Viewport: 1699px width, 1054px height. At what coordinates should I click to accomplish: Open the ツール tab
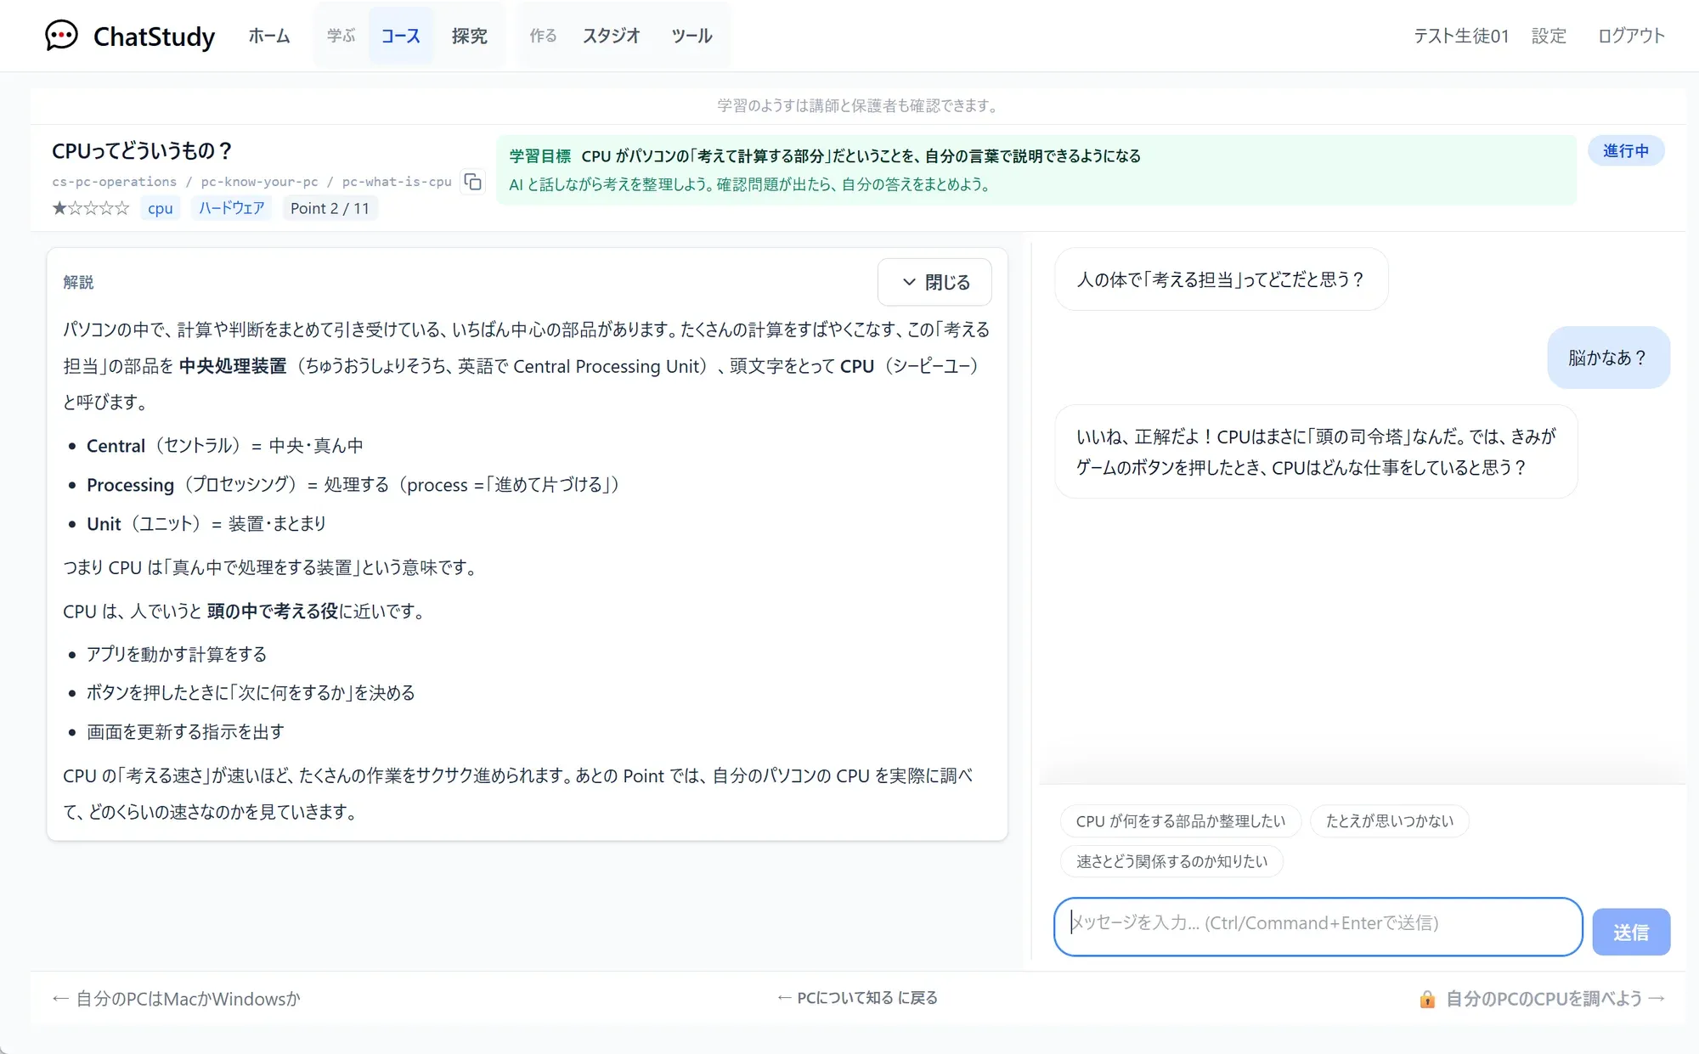(x=691, y=36)
